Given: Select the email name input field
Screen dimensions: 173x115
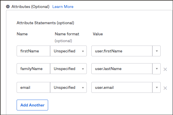Looking at the screenshot, I should click(x=33, y=88).
